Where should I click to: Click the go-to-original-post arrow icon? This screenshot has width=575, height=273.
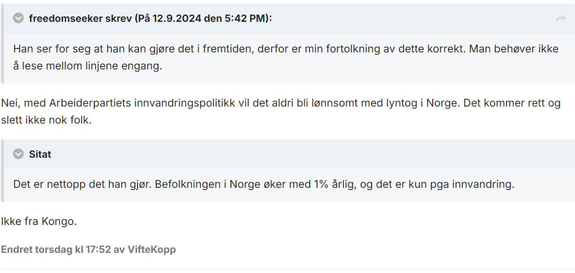point(561,19)
